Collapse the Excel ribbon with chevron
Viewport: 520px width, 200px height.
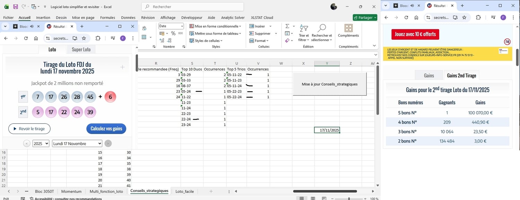click(x=374, y=46)
